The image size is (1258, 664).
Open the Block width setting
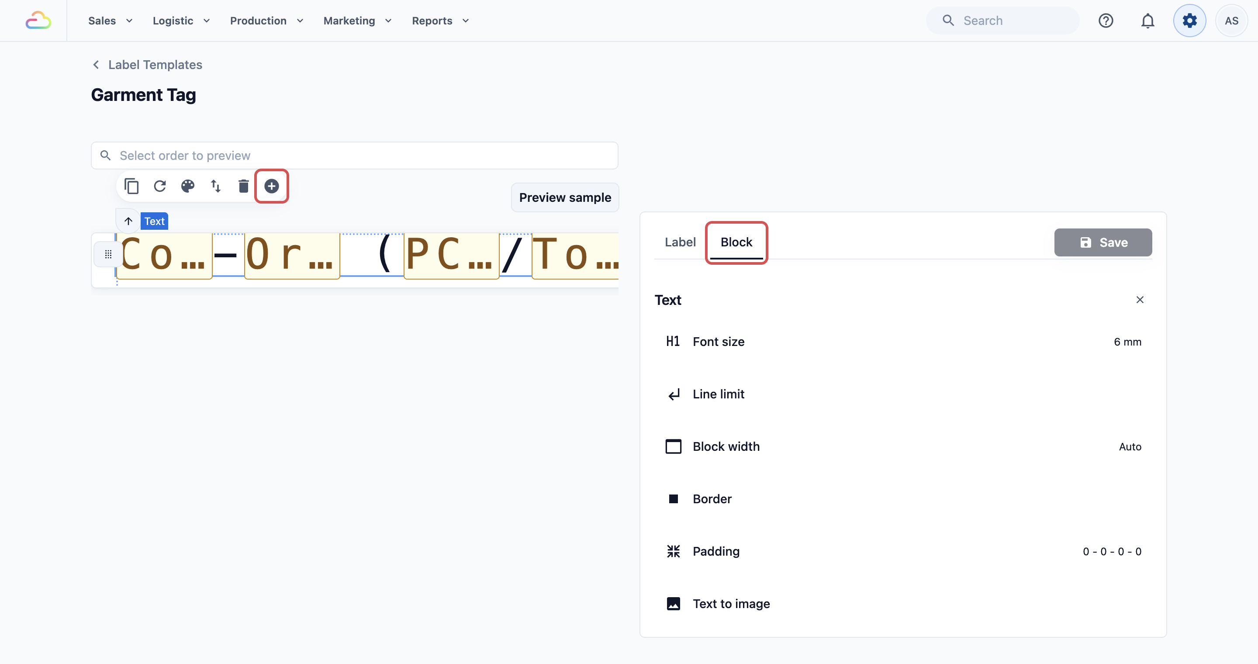coord(903,446)
